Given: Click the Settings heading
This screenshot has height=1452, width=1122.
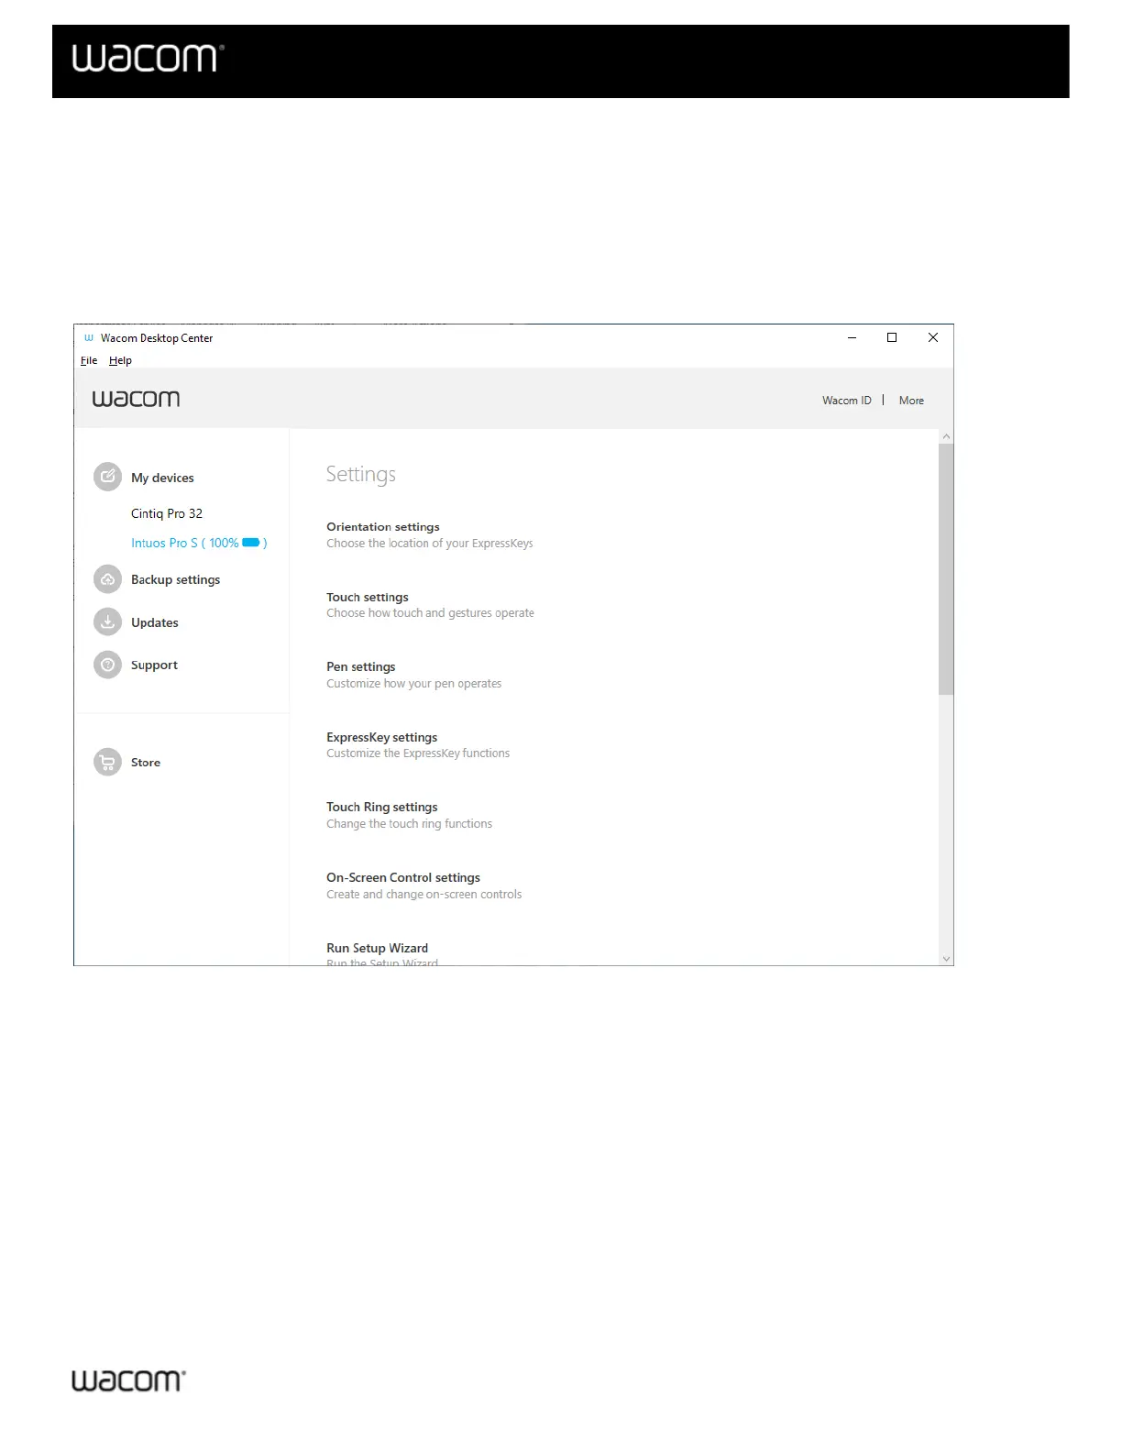Looking at the screenshot, I should pos(361,475).
